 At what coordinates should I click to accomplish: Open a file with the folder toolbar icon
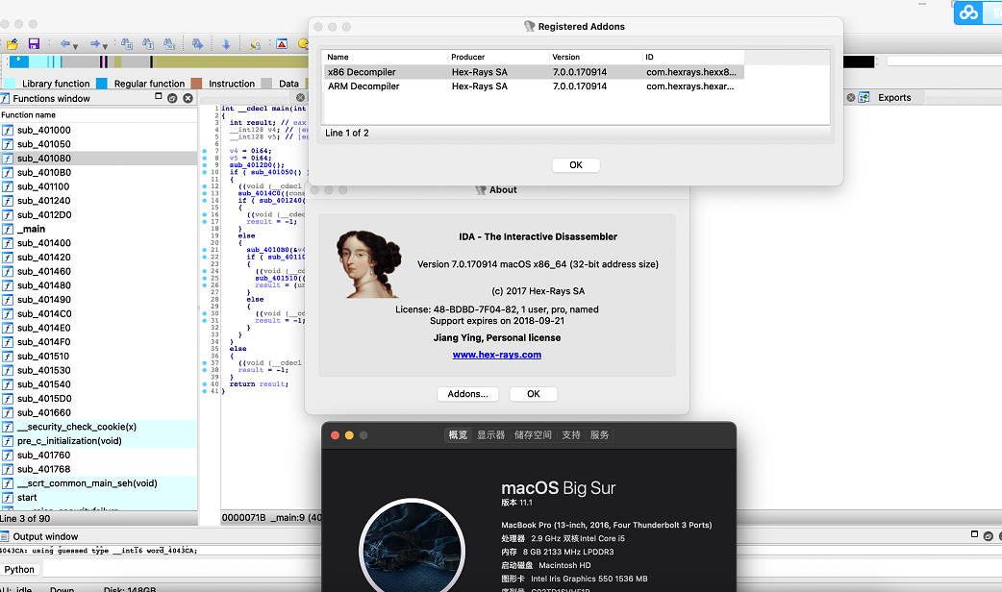12,44
